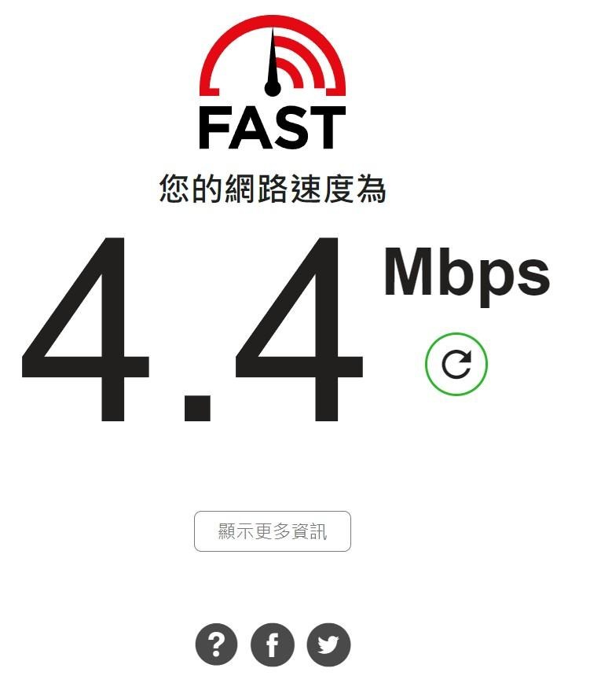Click the 您的網路速度為 heading text
Viewport: 612px width, 694px height.
(x=272, y=189)
